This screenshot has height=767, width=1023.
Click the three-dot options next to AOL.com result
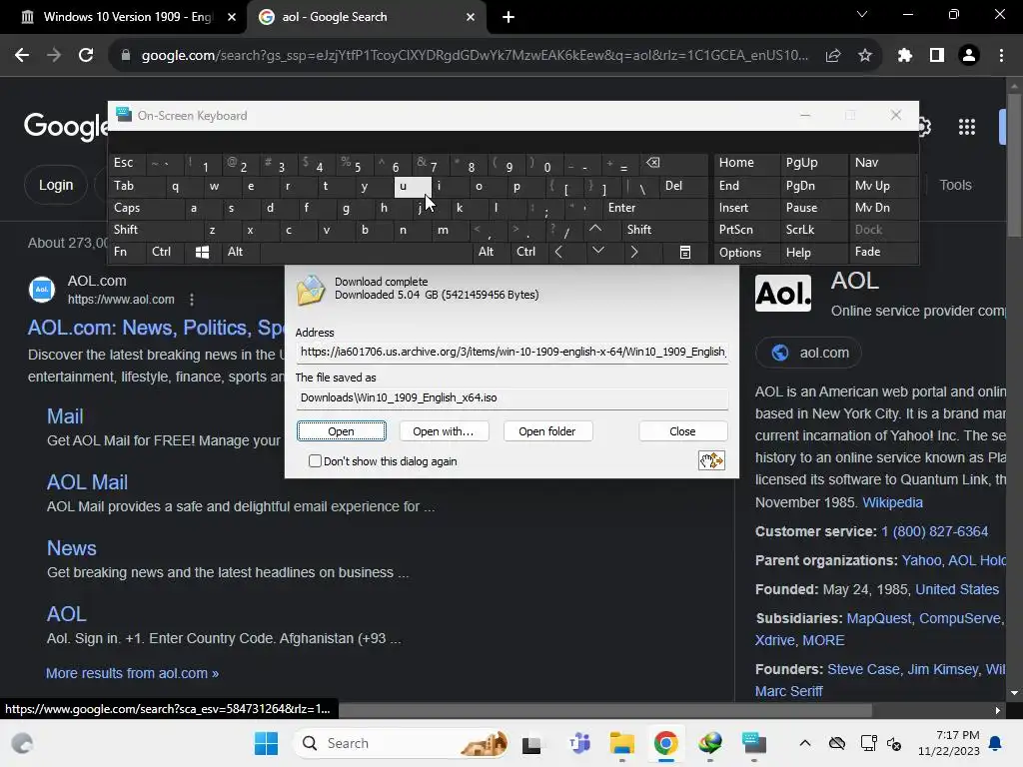click(191, 300)
